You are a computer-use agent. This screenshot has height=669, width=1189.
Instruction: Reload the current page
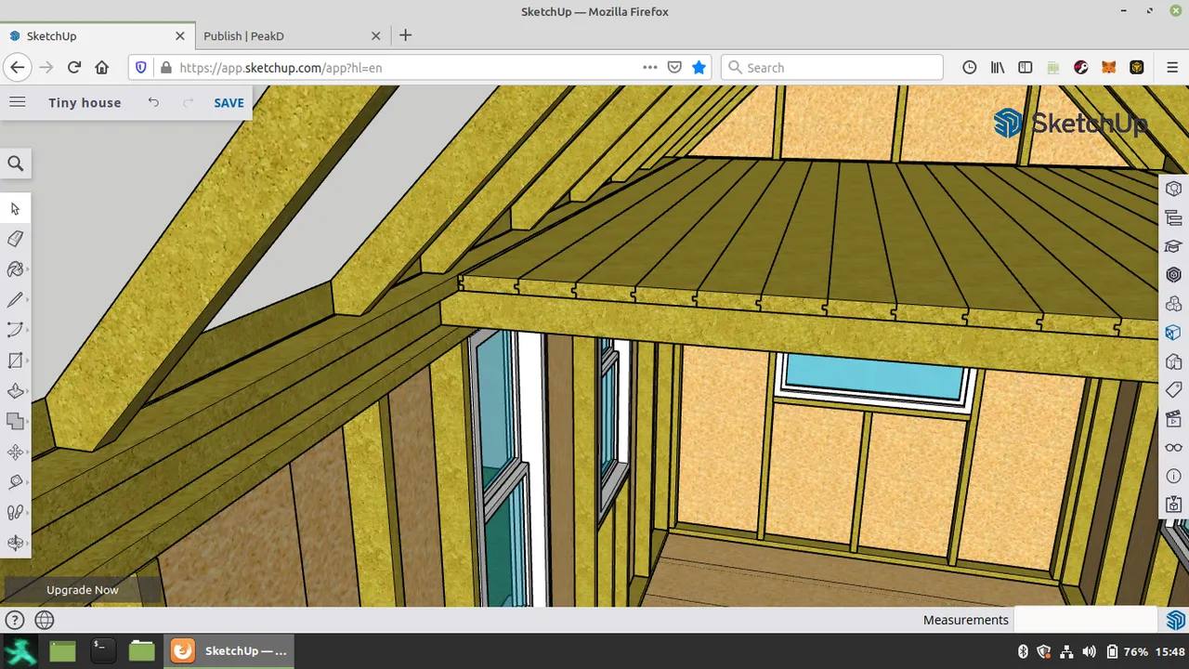point(74,68)
